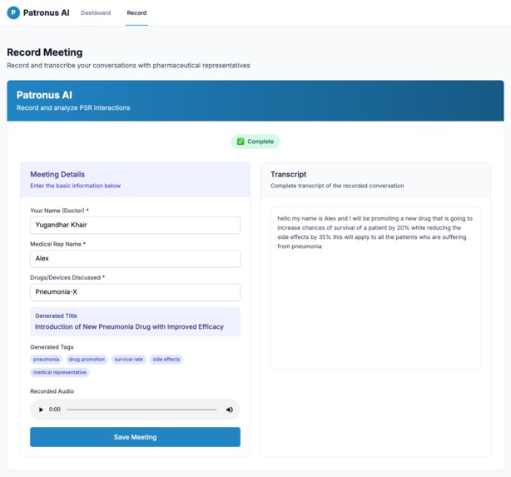Click the Drugs/Devices Discussed input

(136, 292)
